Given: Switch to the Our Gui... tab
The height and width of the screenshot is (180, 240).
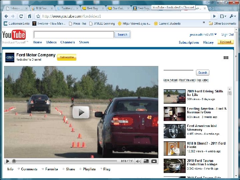Looking at the screenshot, I should click(118, 8).
